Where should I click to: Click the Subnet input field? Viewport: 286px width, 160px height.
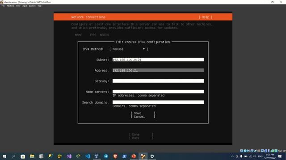(158, 60)
